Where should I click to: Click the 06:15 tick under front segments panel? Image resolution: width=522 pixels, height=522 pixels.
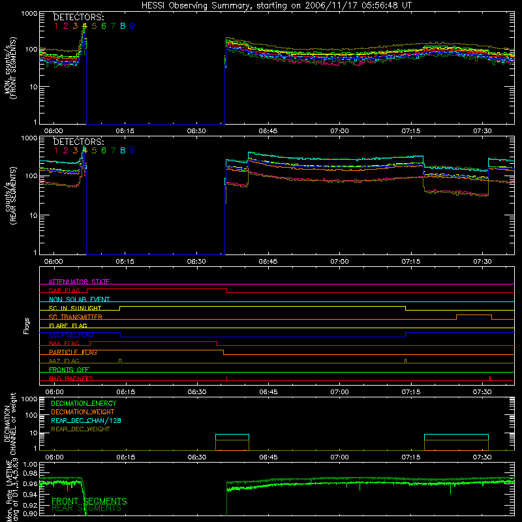[125, 131]
